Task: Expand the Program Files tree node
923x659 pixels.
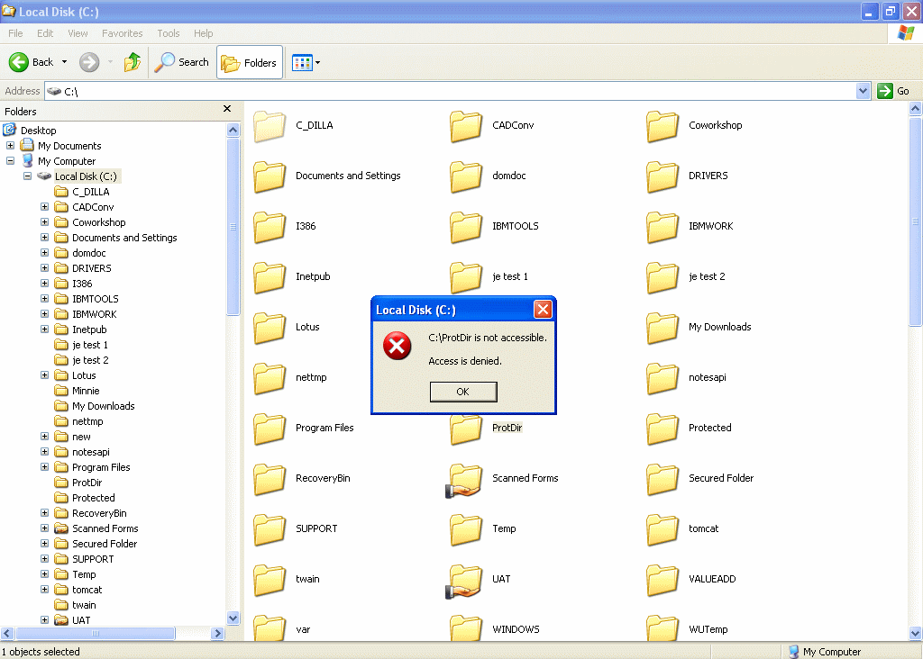Action: point(45,467)
